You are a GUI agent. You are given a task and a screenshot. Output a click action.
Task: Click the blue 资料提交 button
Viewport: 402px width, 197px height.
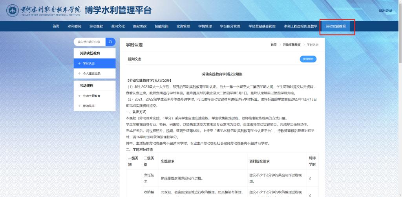click(x=308, y=59)
